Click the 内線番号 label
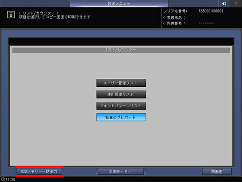 (x=174, y=23)
